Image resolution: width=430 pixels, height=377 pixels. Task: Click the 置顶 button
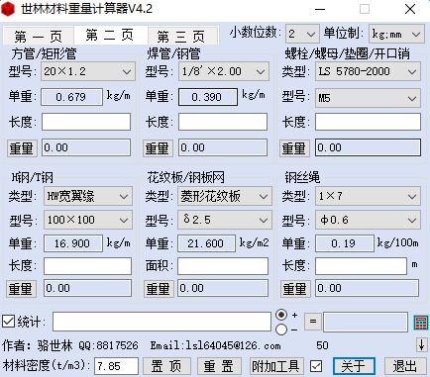point(166,366)
